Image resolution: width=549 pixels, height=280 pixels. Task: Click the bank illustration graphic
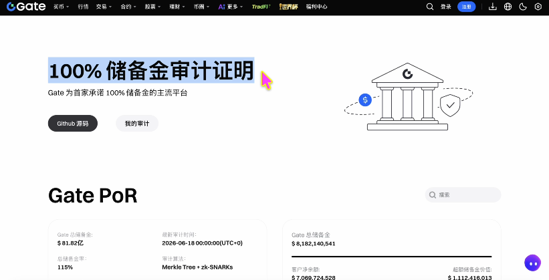(407, 97)
